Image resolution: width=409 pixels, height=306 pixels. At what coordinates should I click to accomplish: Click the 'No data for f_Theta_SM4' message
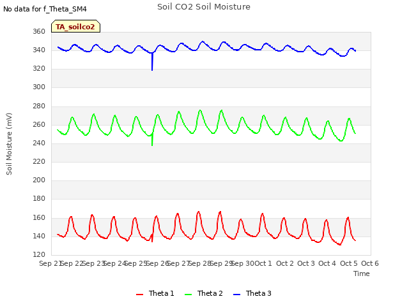click(x=45, y=9)
